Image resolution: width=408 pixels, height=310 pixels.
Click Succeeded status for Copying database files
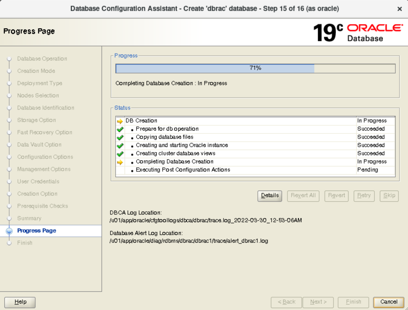(371, 137)
